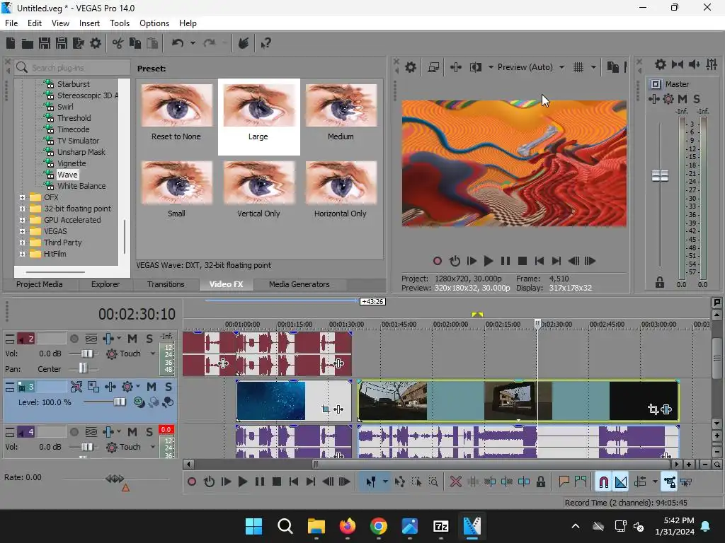Select the normal edit tool
This screenshot has height=543, width=725.
(x=370, y=482)
